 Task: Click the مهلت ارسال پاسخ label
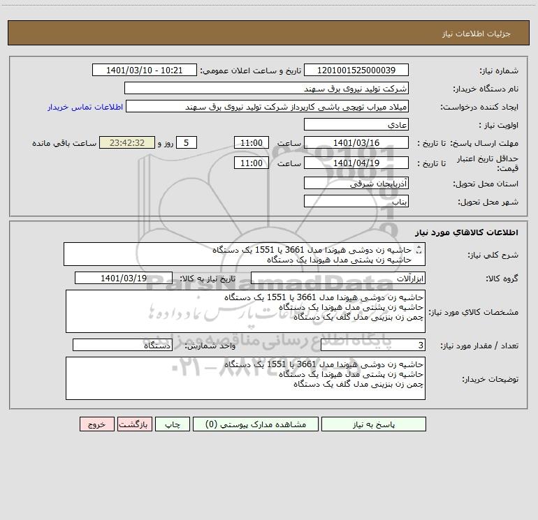484,143
